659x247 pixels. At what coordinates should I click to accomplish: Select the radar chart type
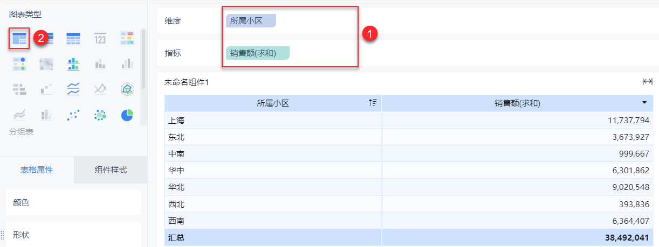click(x=127, y=89)
